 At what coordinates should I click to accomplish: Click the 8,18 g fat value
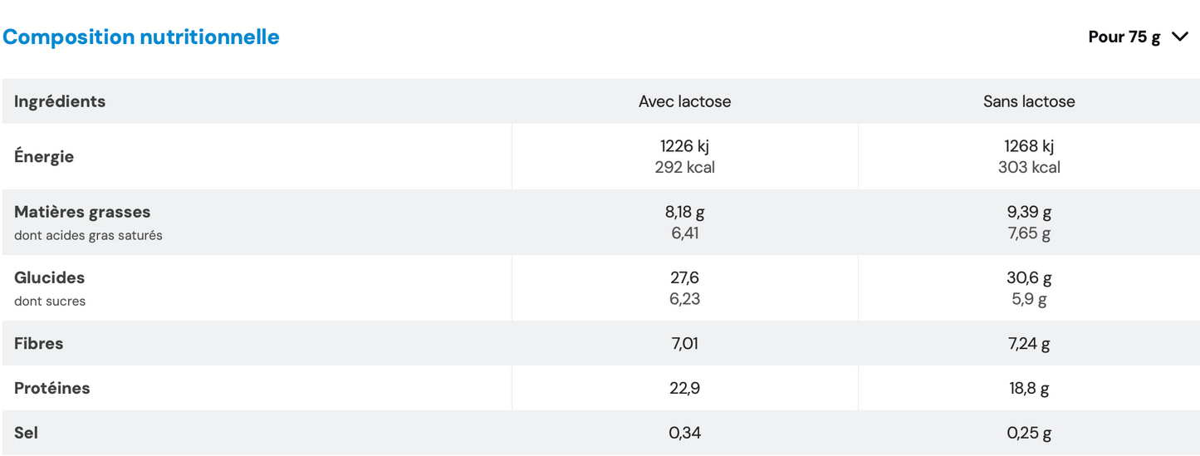point(684,212)
